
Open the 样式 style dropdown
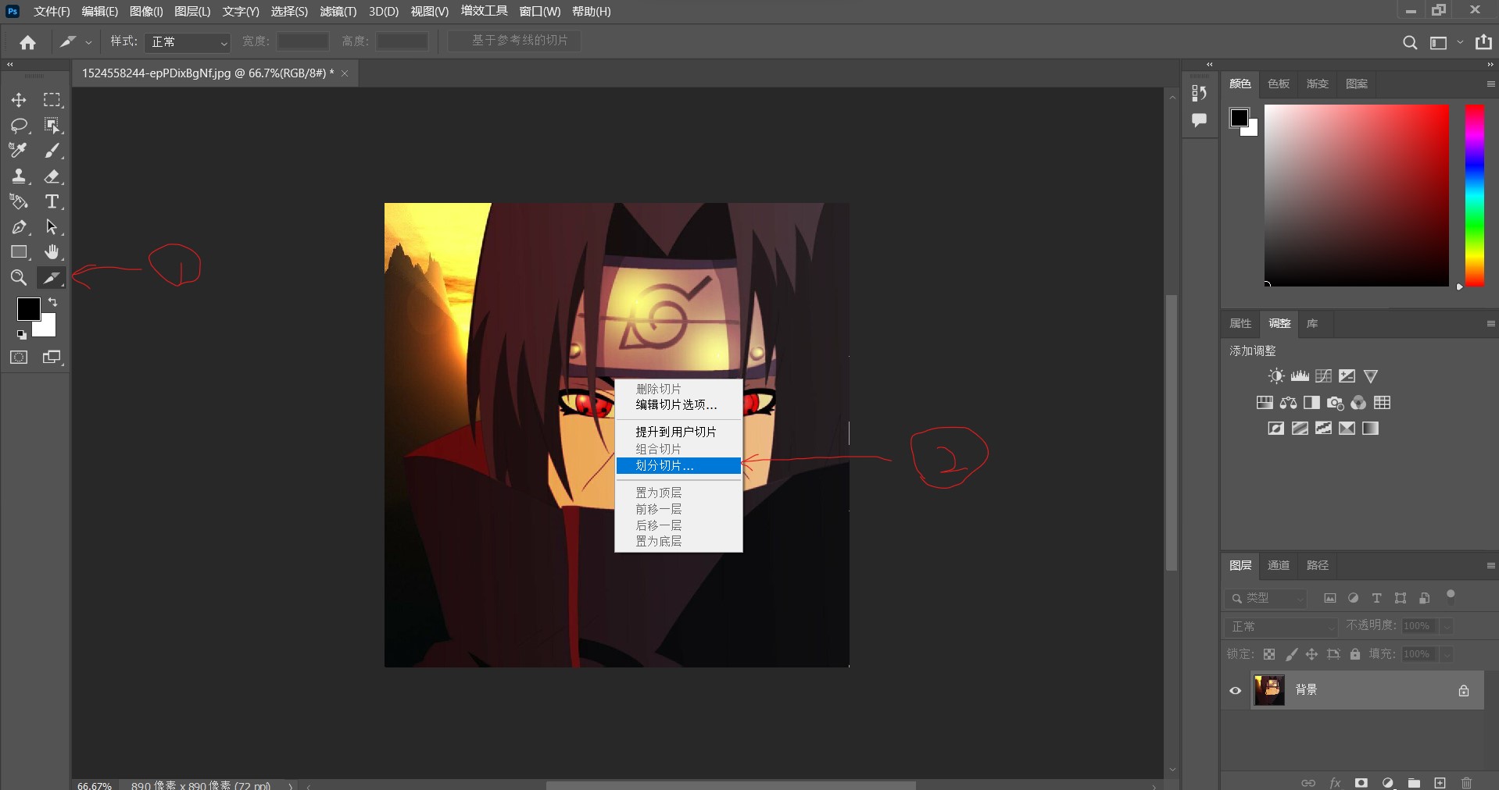[x=188, y=42]
